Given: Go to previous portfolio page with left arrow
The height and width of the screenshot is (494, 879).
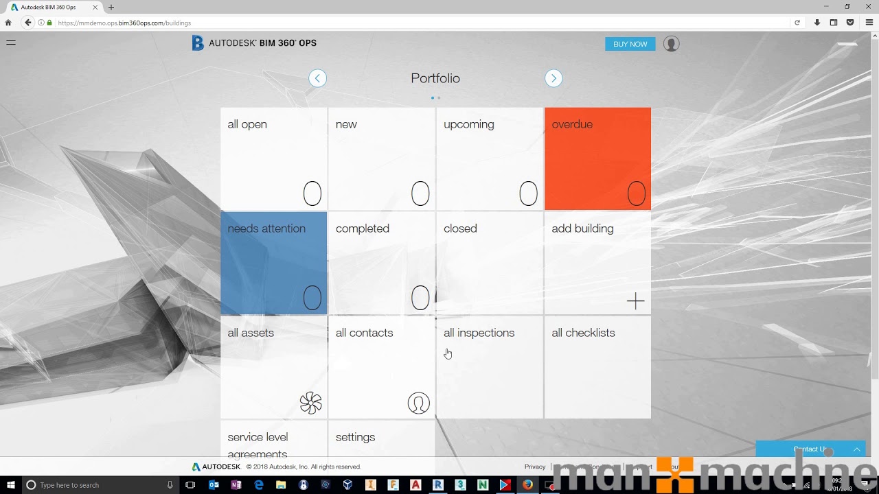Looking at the screenshot, I should click(x=317, y=78).
